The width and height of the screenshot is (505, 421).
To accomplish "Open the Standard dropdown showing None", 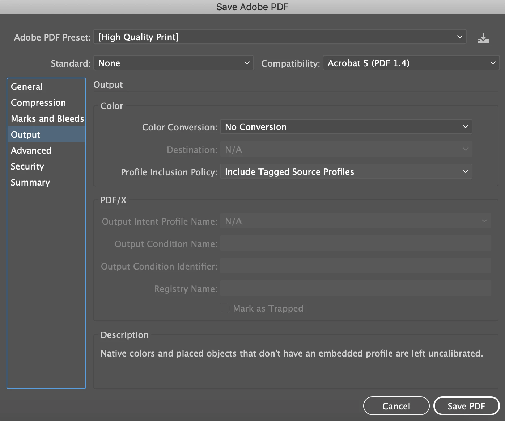I will click(x=174, y=63).
